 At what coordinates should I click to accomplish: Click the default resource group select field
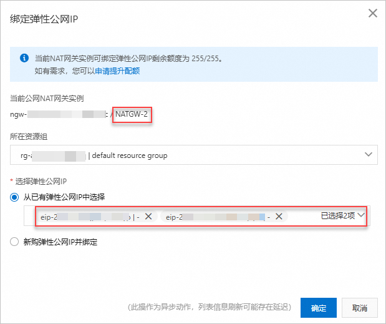click(194, 155)
